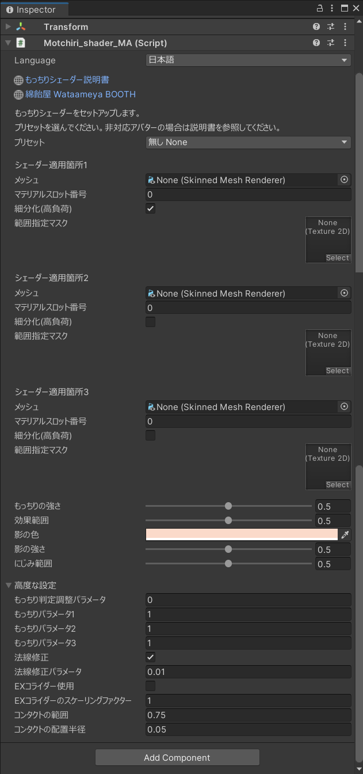Uncheck 細分化(高負荷) in シェーダー適用箇所1

[151, 208]
